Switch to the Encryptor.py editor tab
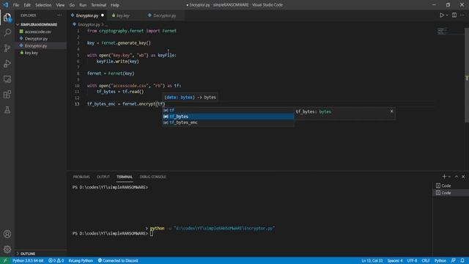Image resolution: width=469 pixels, height=264 pixels. coord(87,15)
